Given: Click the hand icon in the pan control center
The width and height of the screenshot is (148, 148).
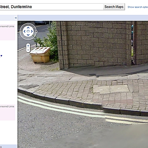Looking at the screenshot, I should (x=28, y=31).
